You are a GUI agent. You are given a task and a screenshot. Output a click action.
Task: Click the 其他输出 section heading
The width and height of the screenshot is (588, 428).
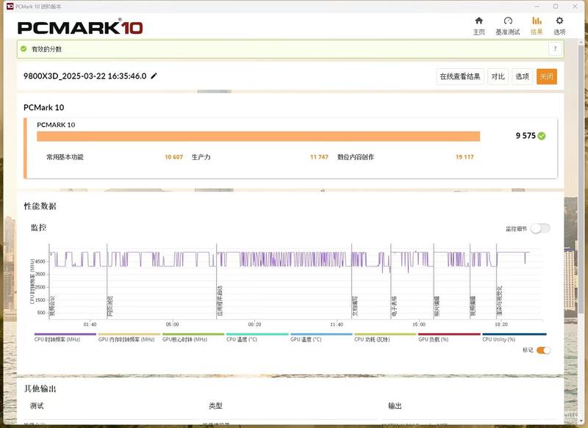40,388
